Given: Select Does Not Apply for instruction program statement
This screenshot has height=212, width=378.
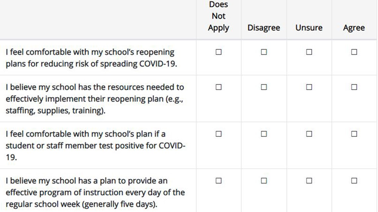Looking at the screenshot, I should coord(219,181).
